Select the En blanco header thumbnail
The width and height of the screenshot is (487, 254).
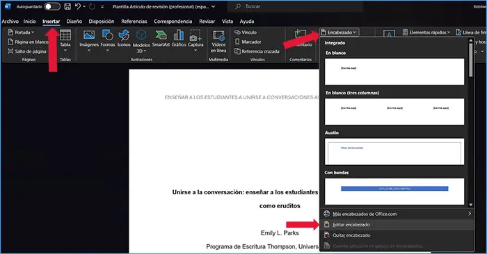[x=394, y=71]
